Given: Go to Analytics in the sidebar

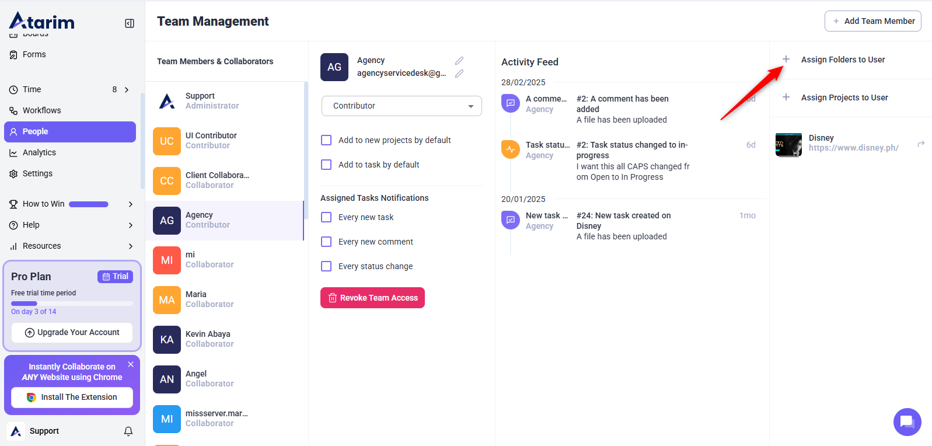Looking at the screenshot, I should coord(39,152).
